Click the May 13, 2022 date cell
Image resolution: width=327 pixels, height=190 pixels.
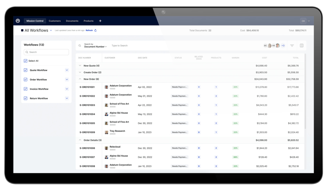click(x=145, y=114)
